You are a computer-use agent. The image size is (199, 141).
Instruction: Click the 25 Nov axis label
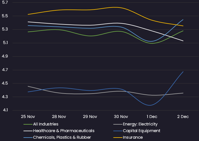pos(28,117)
